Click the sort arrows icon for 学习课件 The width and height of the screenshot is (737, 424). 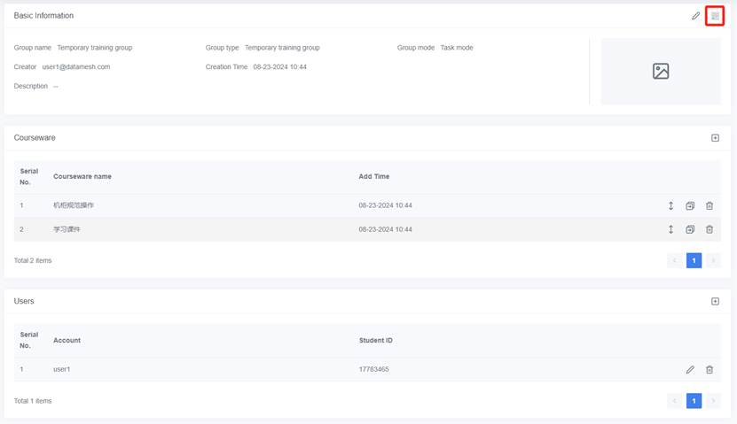point(671,229)
